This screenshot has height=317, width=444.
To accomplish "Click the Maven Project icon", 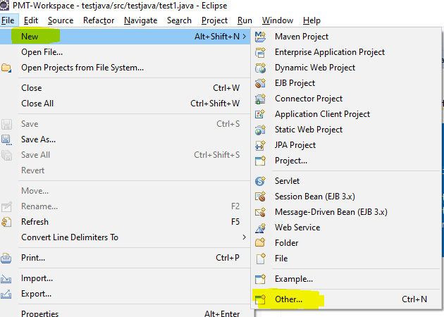I will [x=260, y=37].
